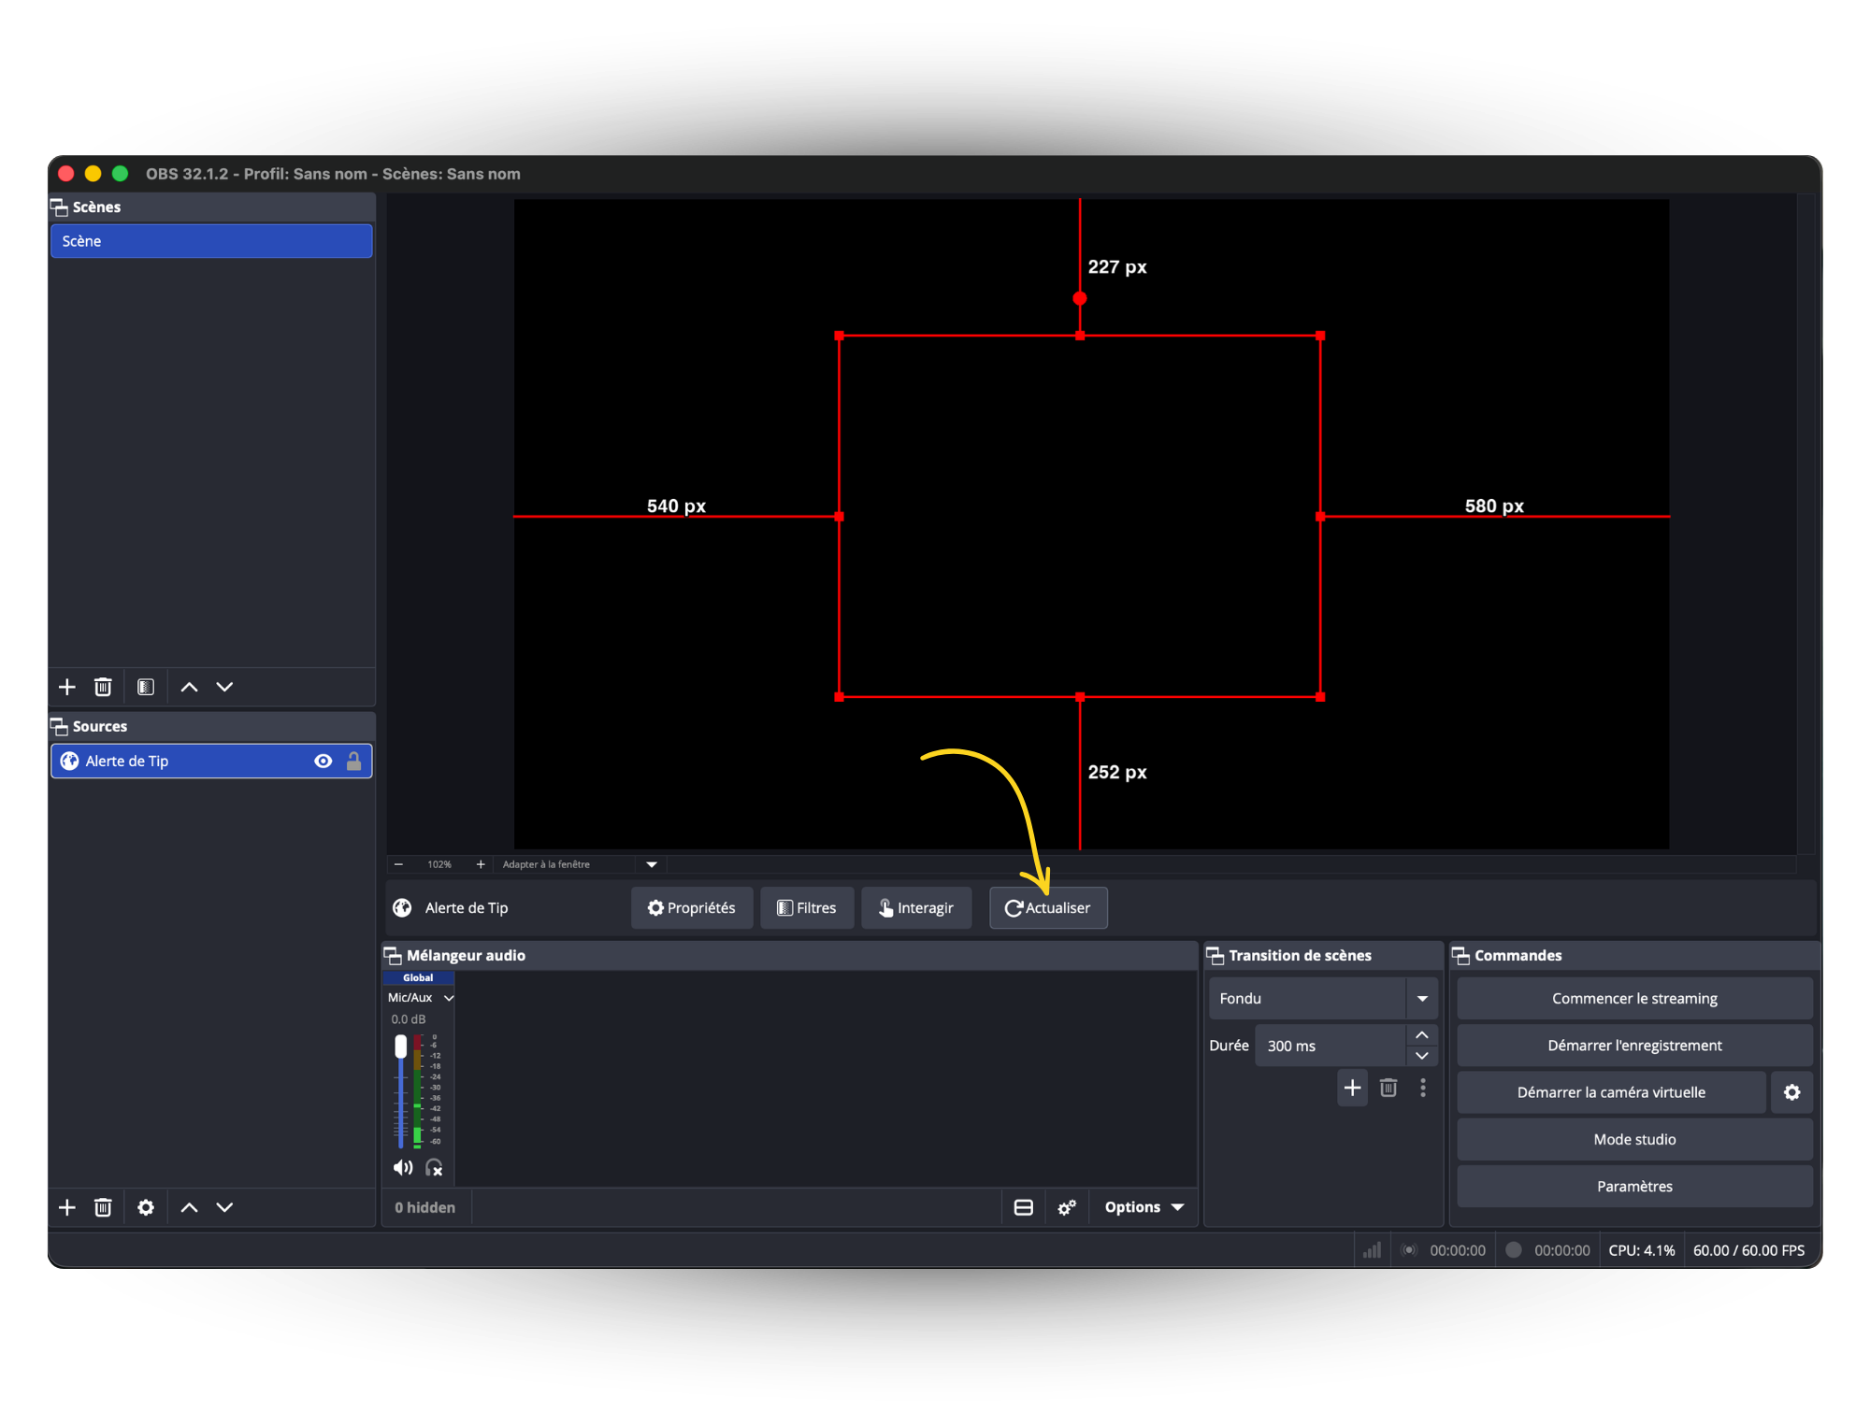1870x1424 pixels.
Task: Click recording status dot in status bar
Action: pyautogui.click(x=1514, y=1250)
